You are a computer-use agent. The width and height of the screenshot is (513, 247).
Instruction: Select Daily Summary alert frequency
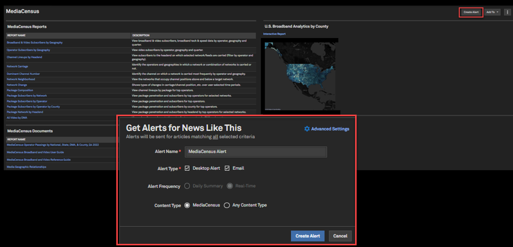pyautogui.click(x=187, y=186)
